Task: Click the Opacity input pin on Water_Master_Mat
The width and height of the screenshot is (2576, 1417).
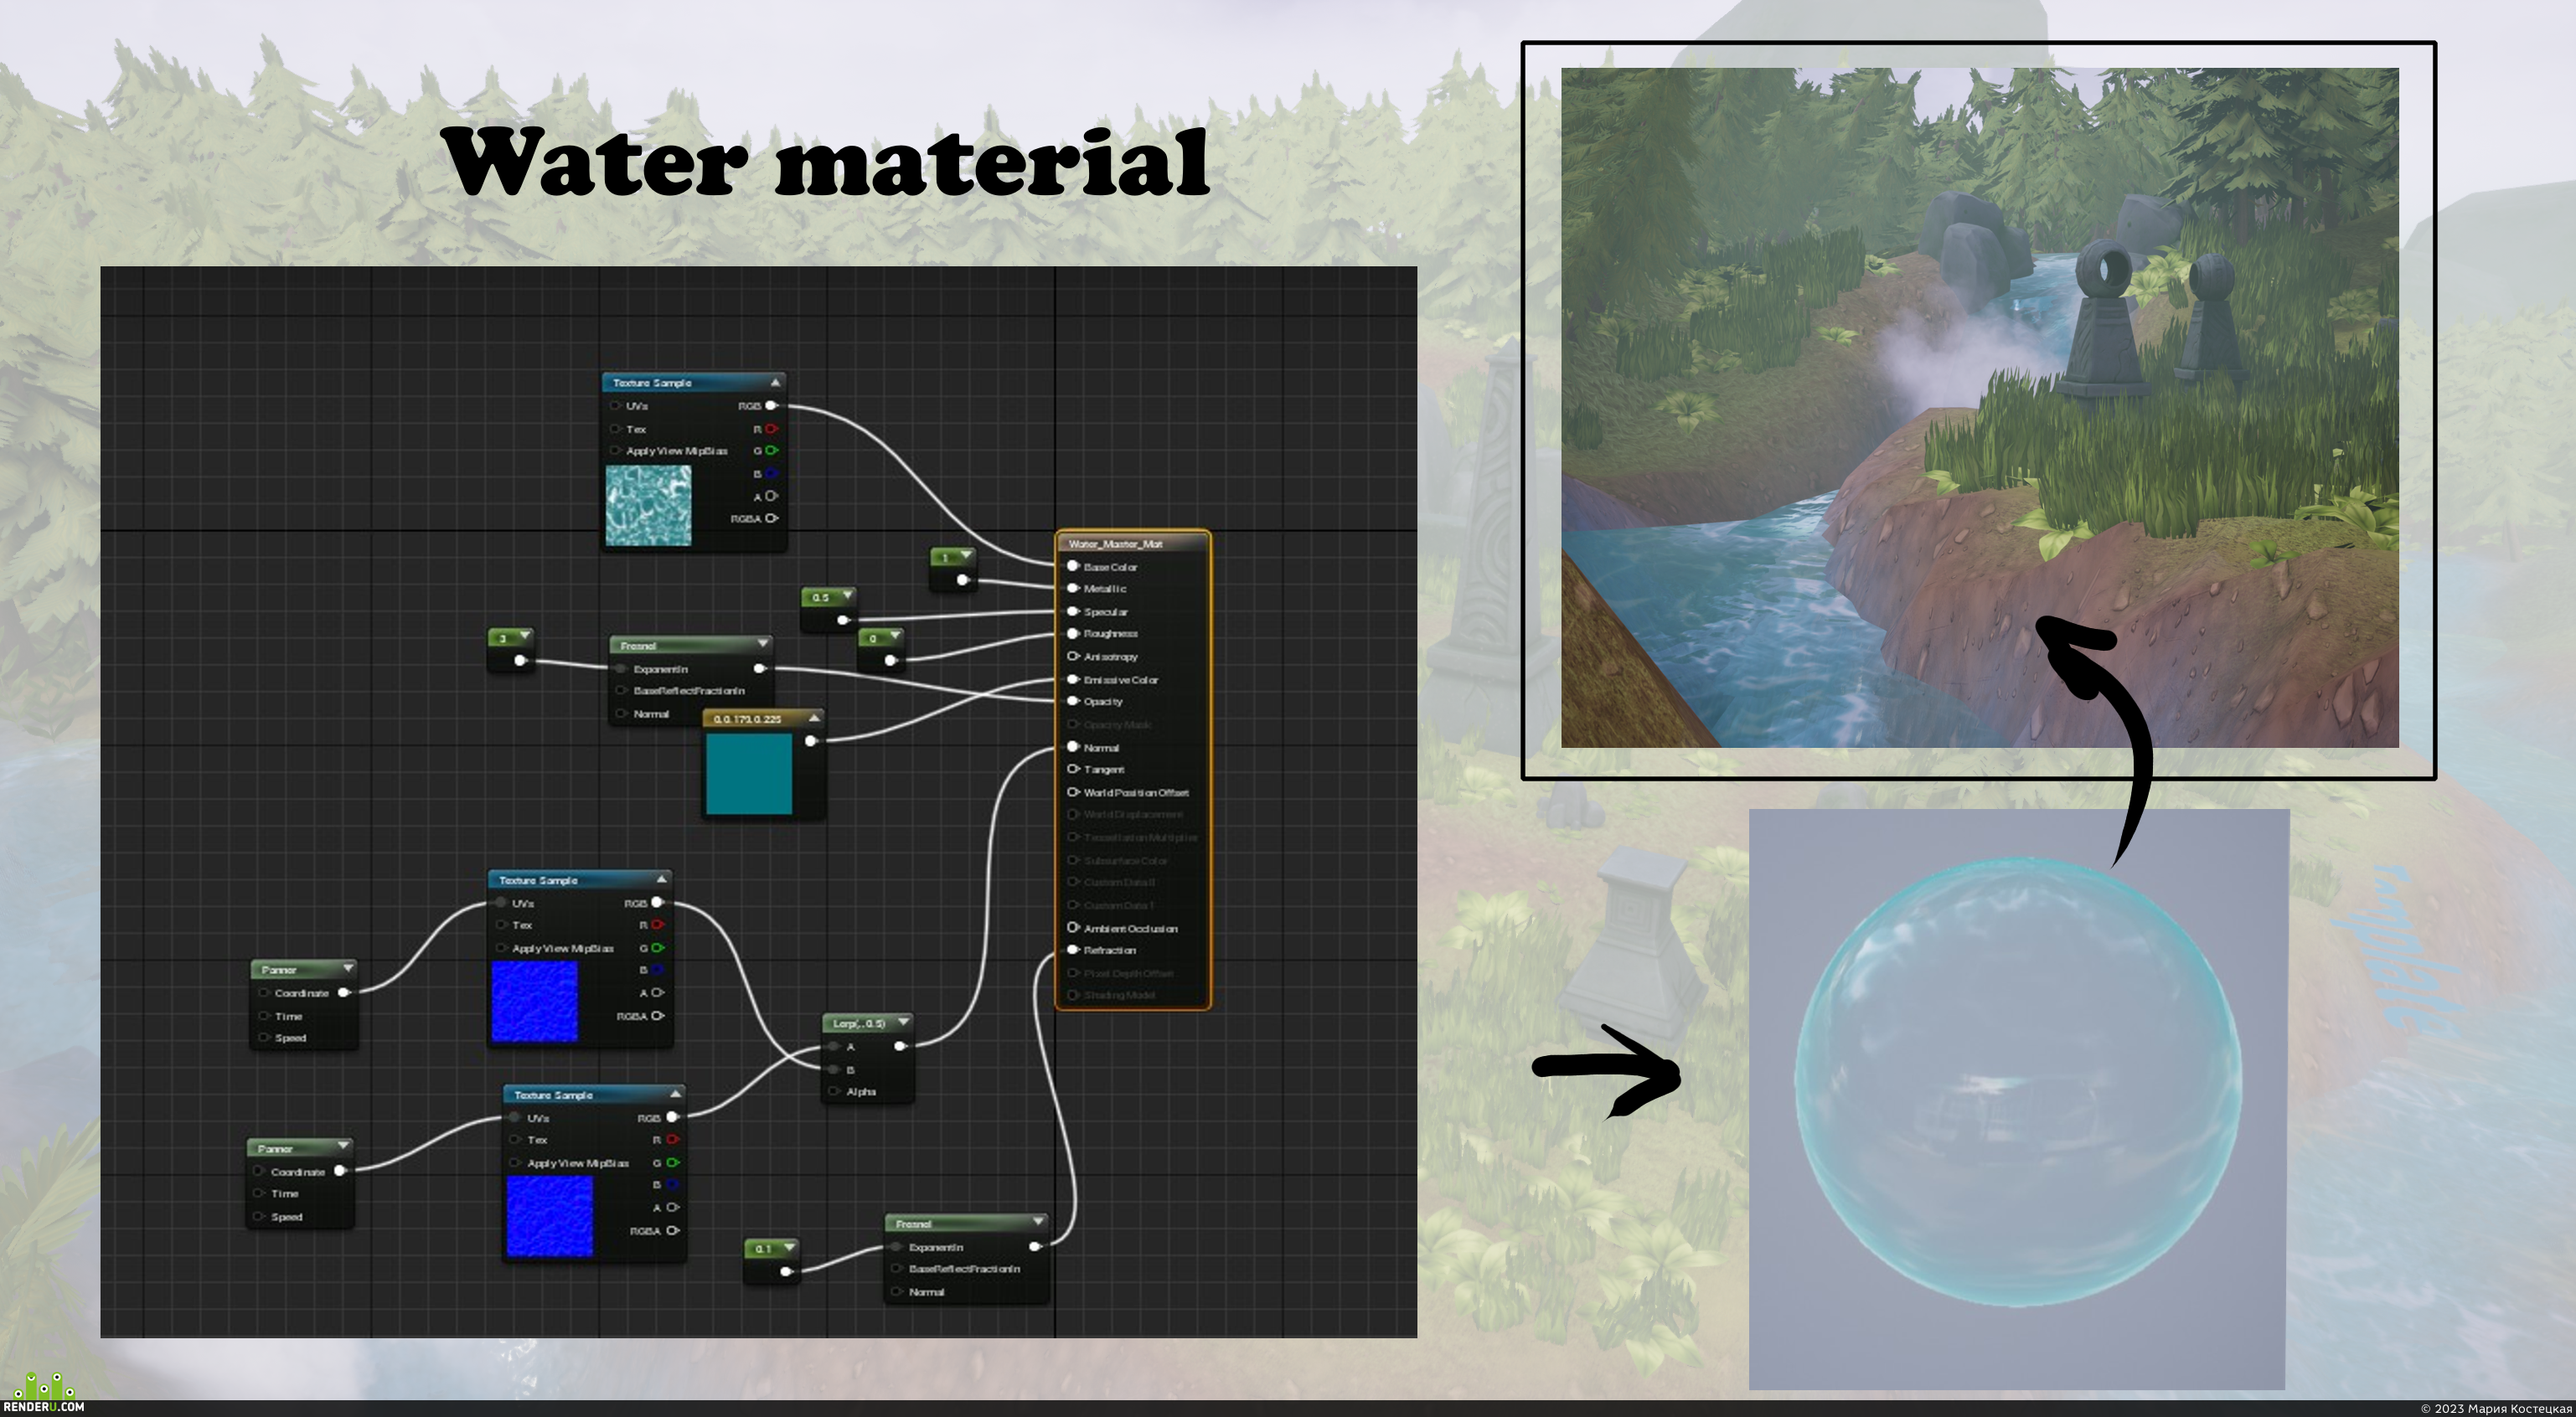Action: click(1072, 701)
